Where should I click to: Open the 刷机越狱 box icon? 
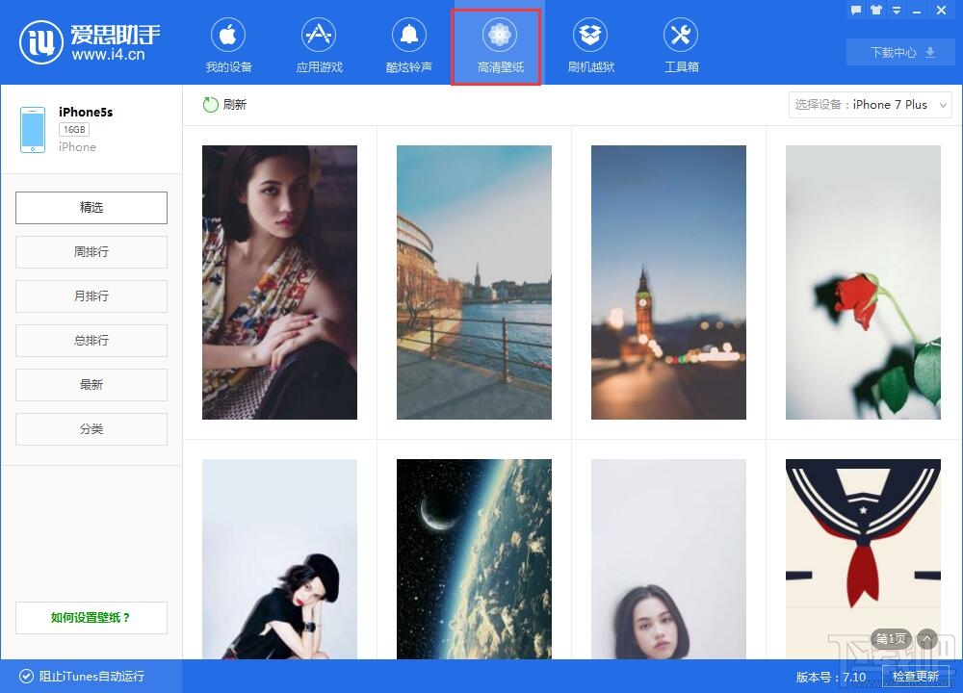590,35
